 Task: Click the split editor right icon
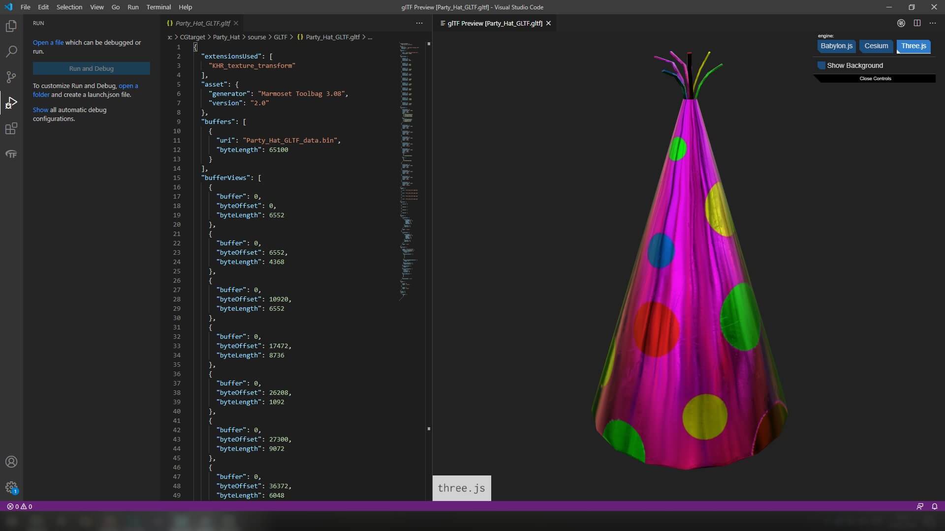[917, 23]
